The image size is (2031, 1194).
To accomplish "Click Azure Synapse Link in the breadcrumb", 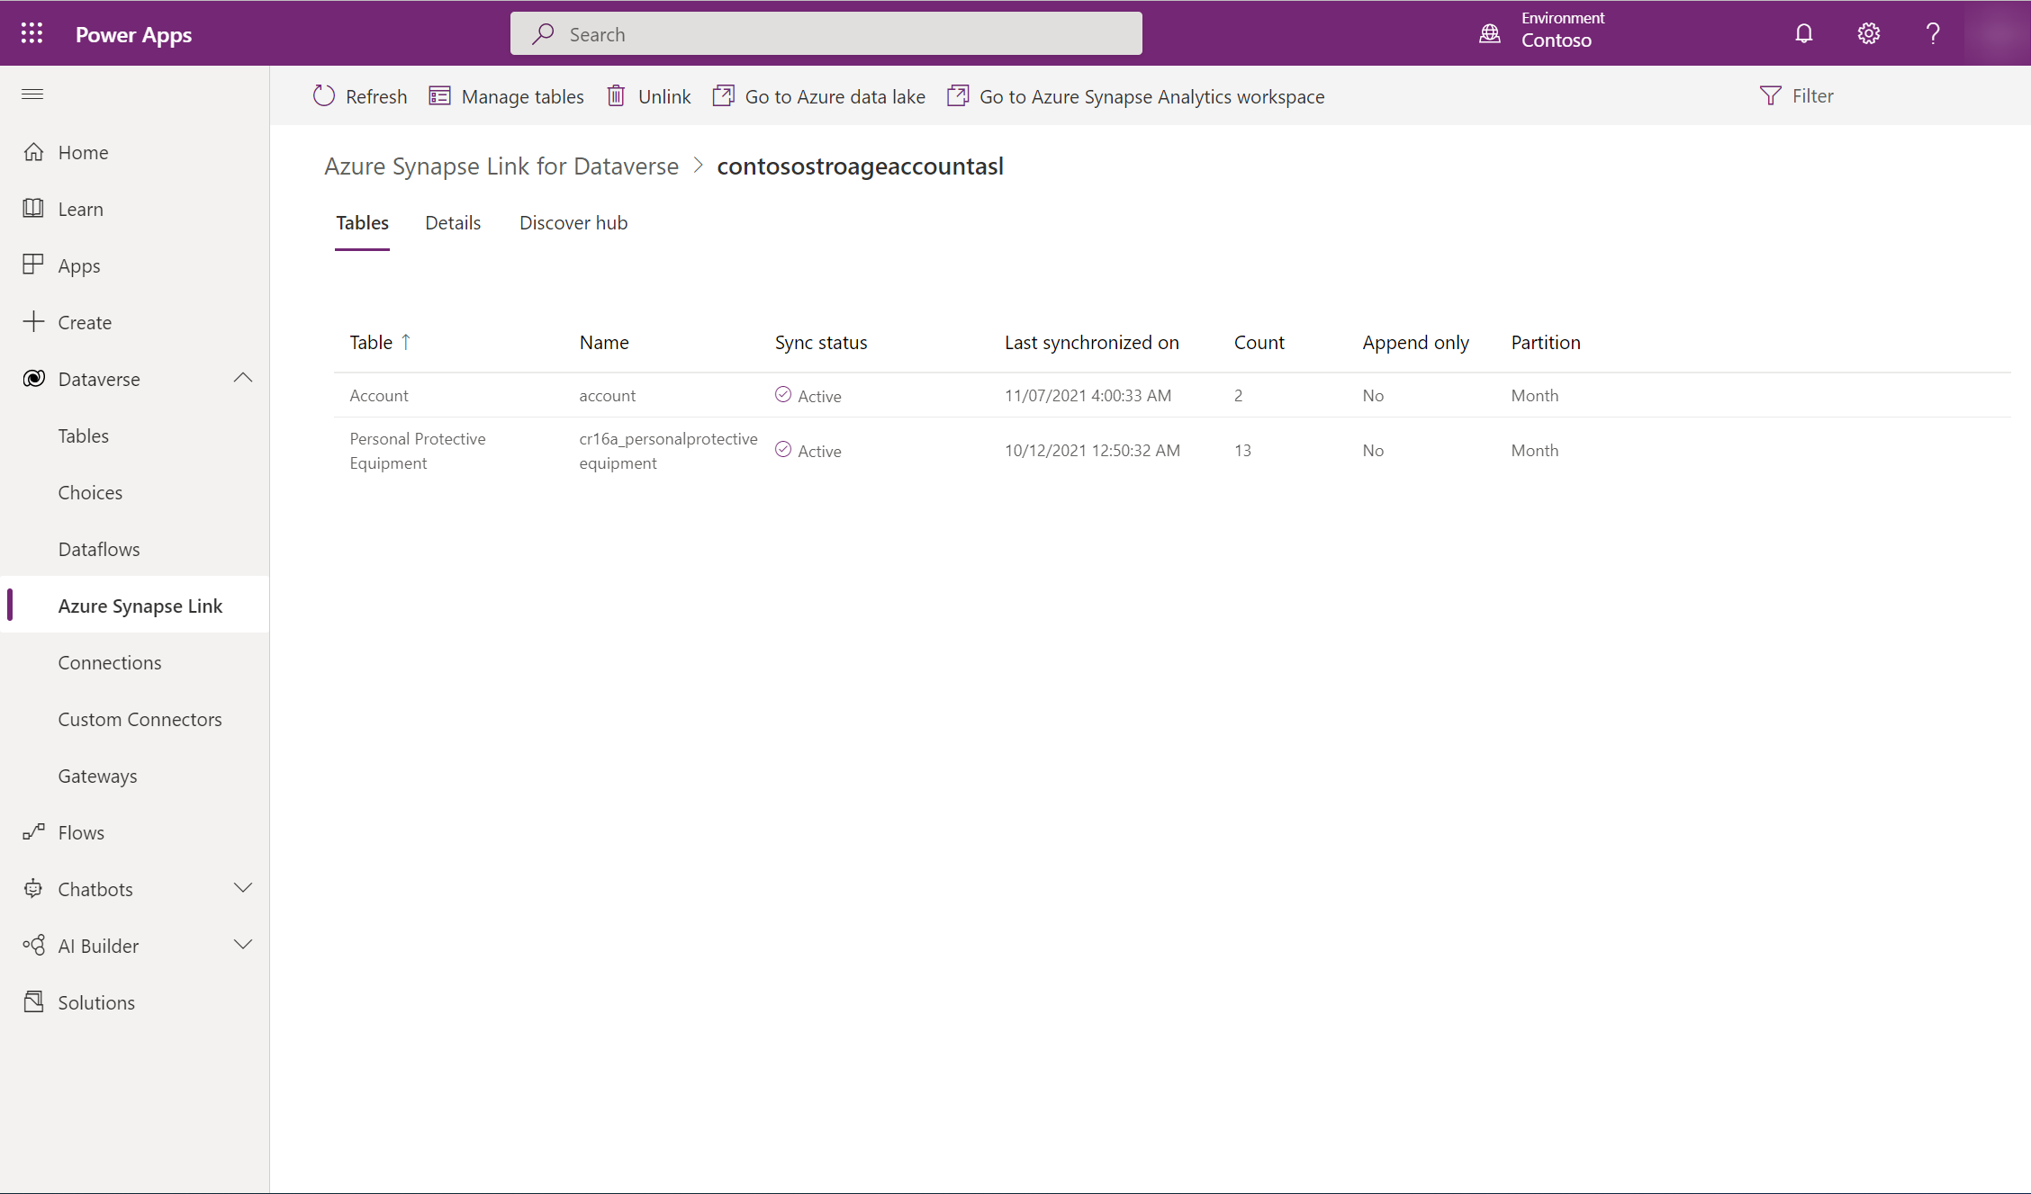I will click(x=501, y=166).
